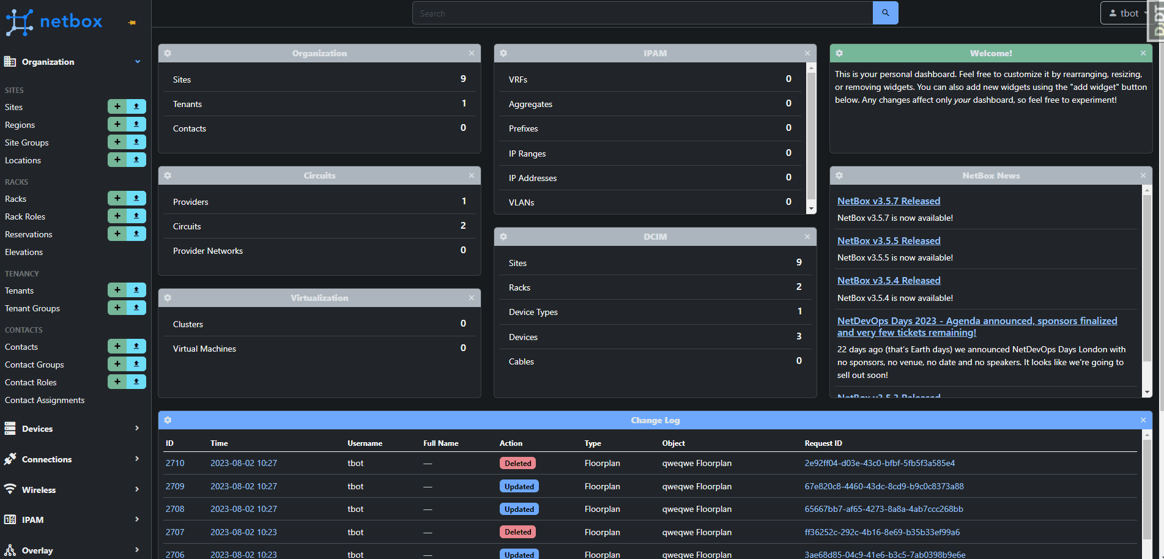Close the Organization widget
Screen dimensions: 1164x559
click(x=472, y=53)
